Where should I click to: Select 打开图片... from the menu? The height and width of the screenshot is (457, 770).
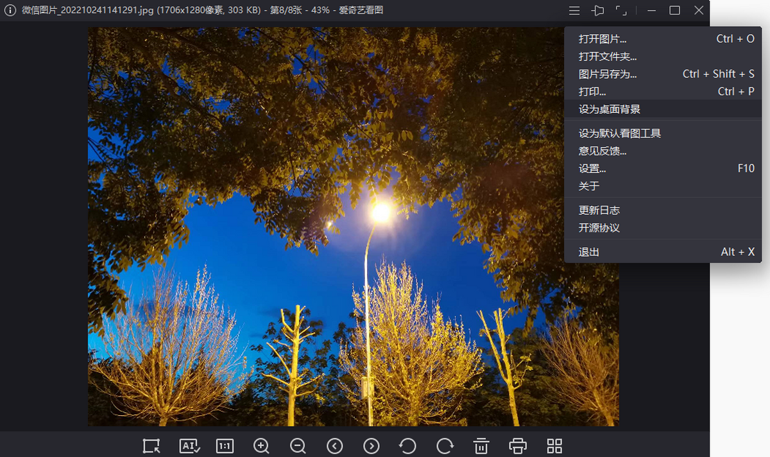[603, 39]
